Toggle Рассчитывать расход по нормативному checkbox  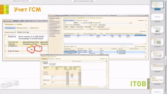point(64,29)
